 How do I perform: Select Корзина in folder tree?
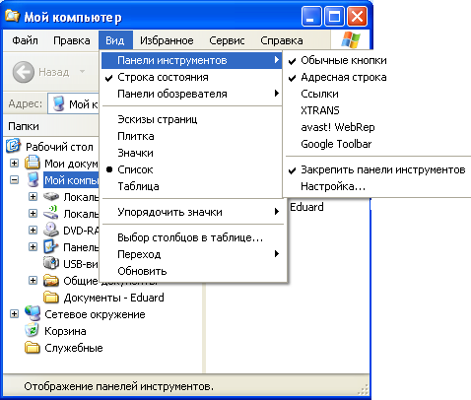coord(65,331)
